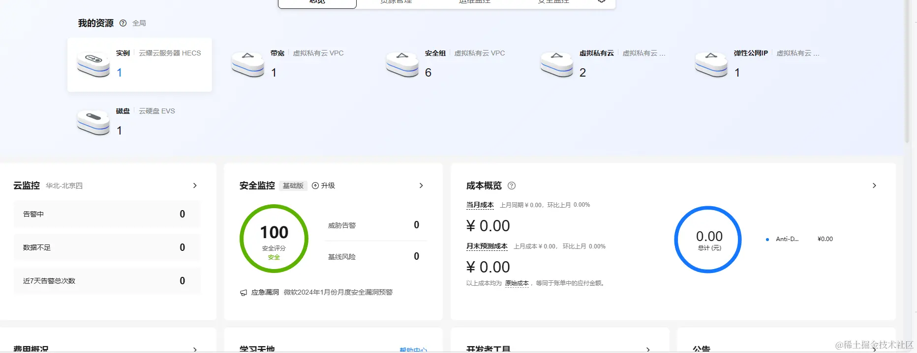Screen dimensions: 917x353
Task: Click the 带宽 bandwidth label
Action: click(277, 53)
